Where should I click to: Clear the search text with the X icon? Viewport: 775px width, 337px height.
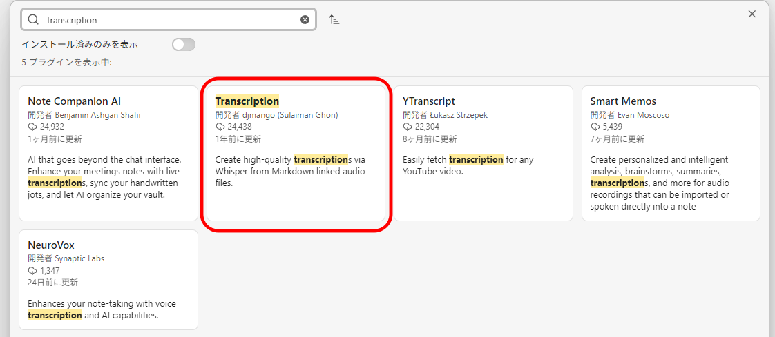pos(305,20)
